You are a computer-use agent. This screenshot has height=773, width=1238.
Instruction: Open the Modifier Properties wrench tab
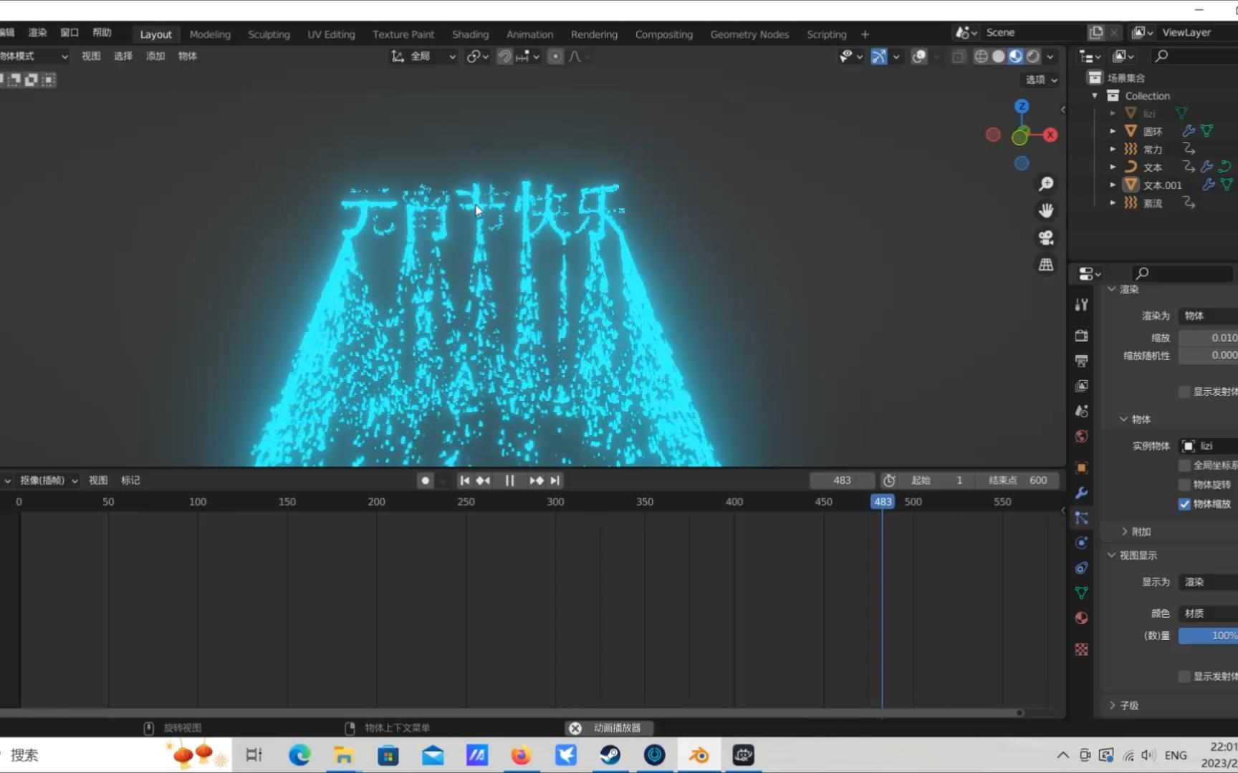(1082, 493)
